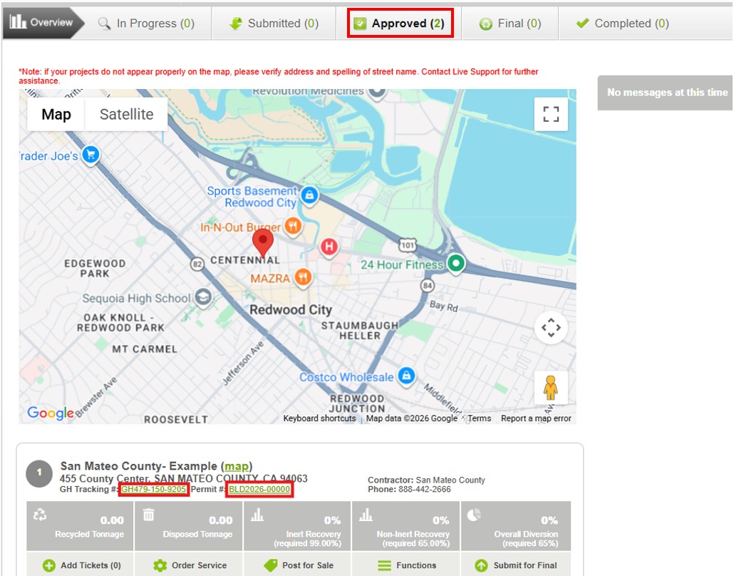The height and width of the screenshot is (576, 734).
Task: Go to the In Progress tab
Action: pos(146,24)
